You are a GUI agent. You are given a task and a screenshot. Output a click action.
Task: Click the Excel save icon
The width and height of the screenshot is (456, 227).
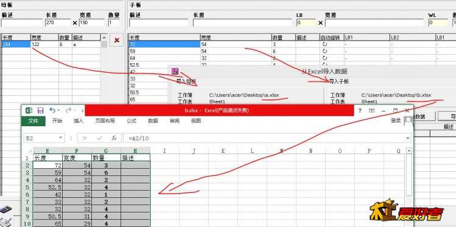click(40, 110)
